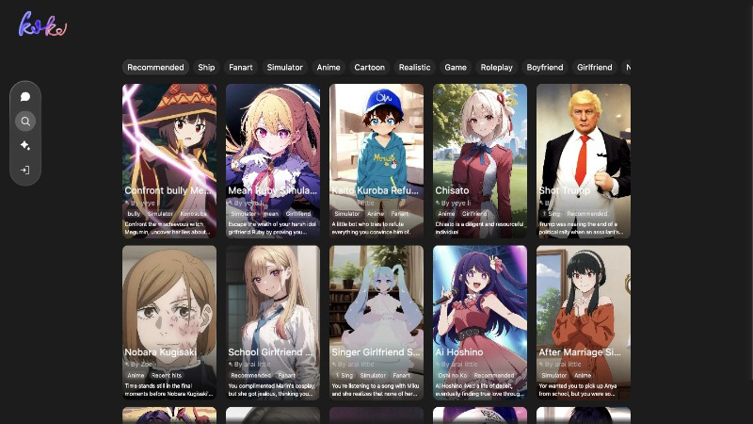This screenshot has width=753, height=424.
Task: Click 'You complimented Marin's cosplay' description
Action: [272, 390]
